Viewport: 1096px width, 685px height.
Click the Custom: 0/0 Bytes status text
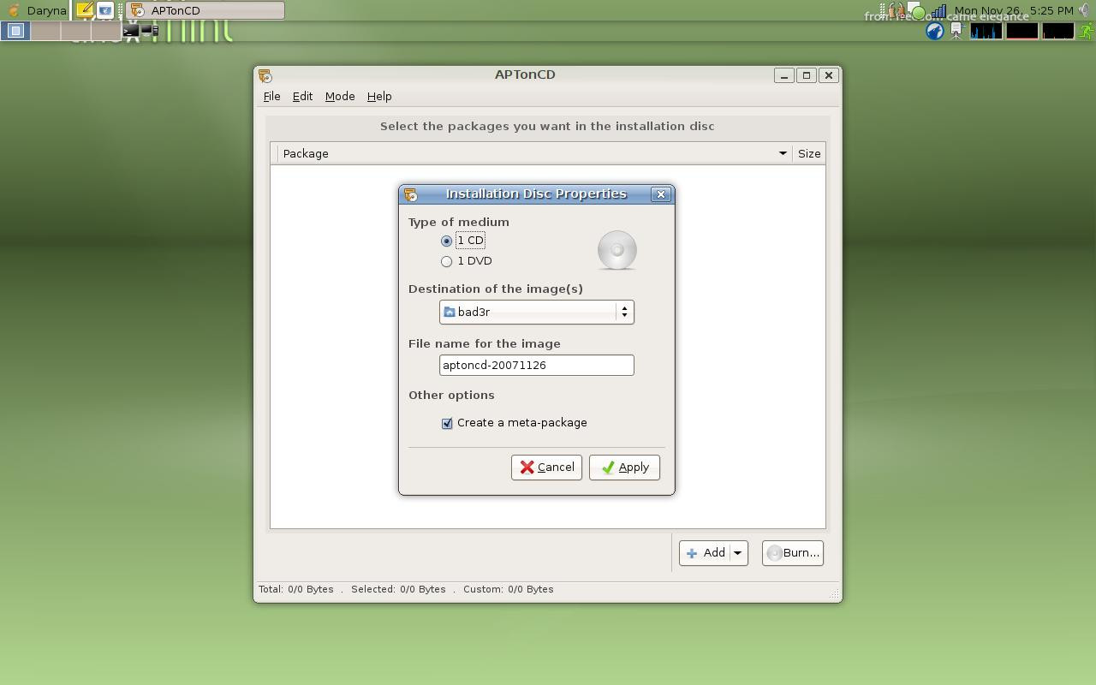[509, 589]
